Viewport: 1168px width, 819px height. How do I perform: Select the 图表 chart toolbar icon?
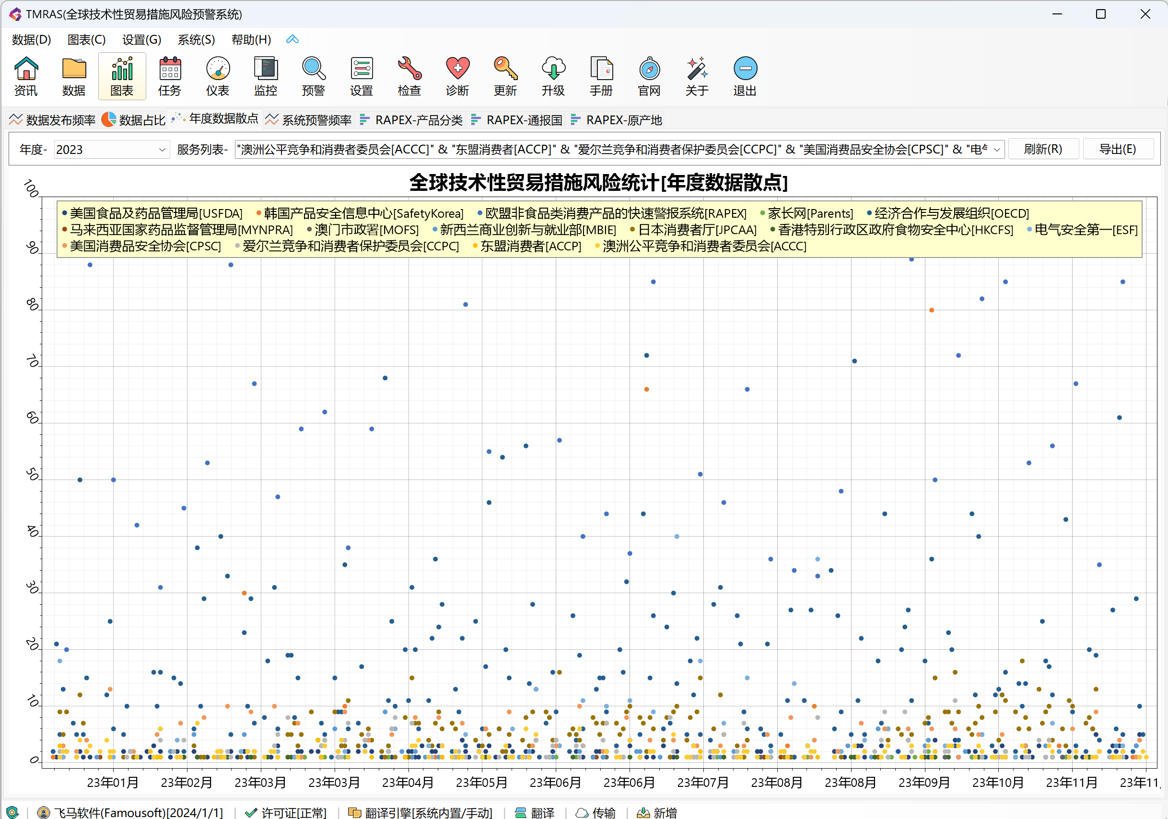pyautogui.click(x=122, y=76)
